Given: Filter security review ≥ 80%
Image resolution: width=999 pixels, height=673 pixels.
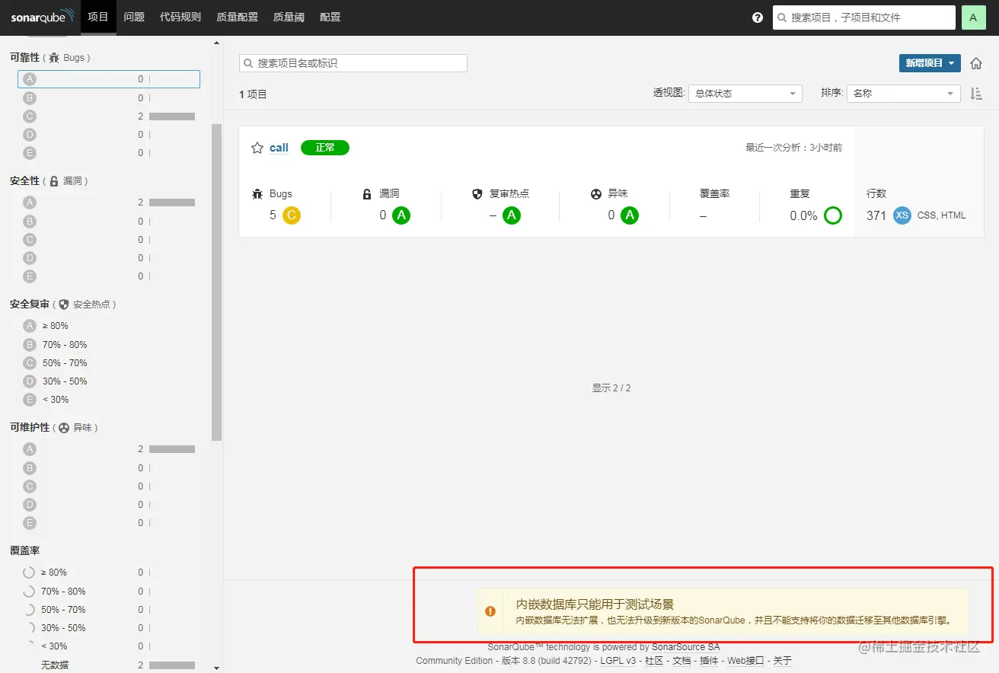Looking at the screenshot, I should [109, 326].
